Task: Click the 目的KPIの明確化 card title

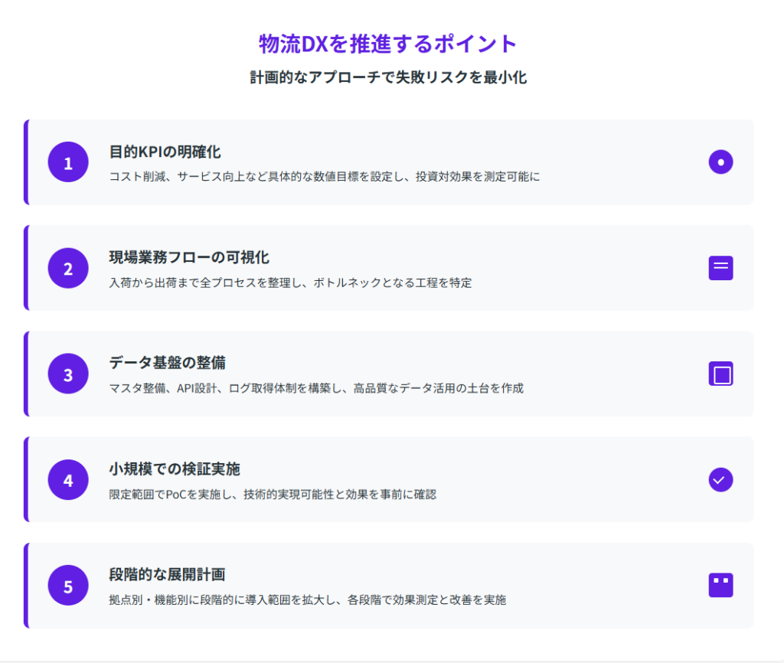Action: (165, 152)
